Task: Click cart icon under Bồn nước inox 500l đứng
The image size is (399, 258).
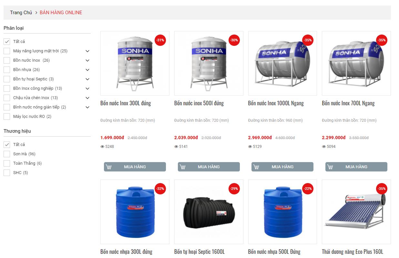Action: (183, 167)
